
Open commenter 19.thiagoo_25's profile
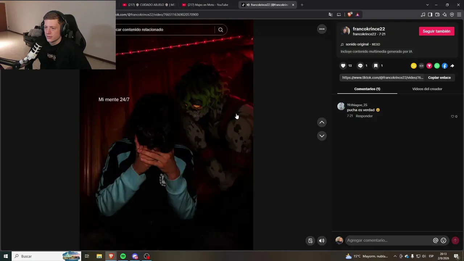click(x=357, y=105)
